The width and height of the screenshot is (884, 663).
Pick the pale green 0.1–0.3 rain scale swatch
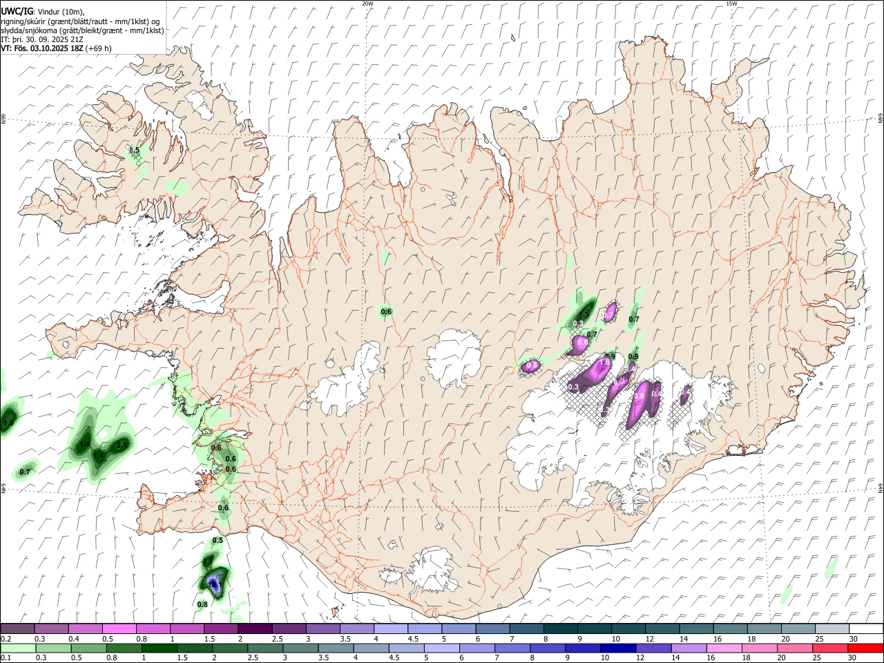tap(19, 648)
